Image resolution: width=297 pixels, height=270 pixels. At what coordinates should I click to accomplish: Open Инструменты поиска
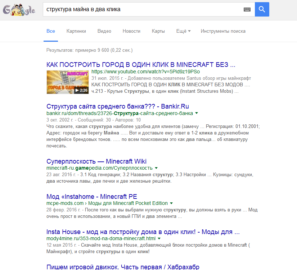[223, 31]
